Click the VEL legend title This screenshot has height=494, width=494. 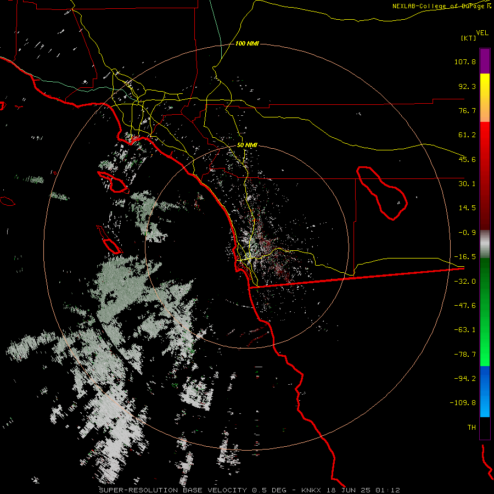coord(482,32)
